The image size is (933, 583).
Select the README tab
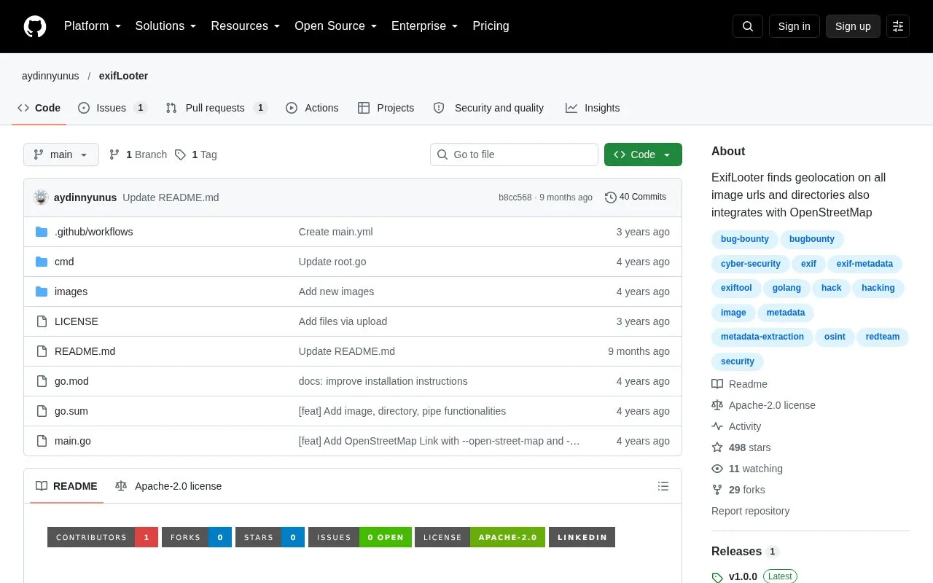[x=66, y=486]
